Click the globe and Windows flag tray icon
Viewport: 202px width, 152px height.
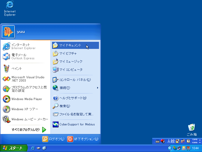(175, 148)
